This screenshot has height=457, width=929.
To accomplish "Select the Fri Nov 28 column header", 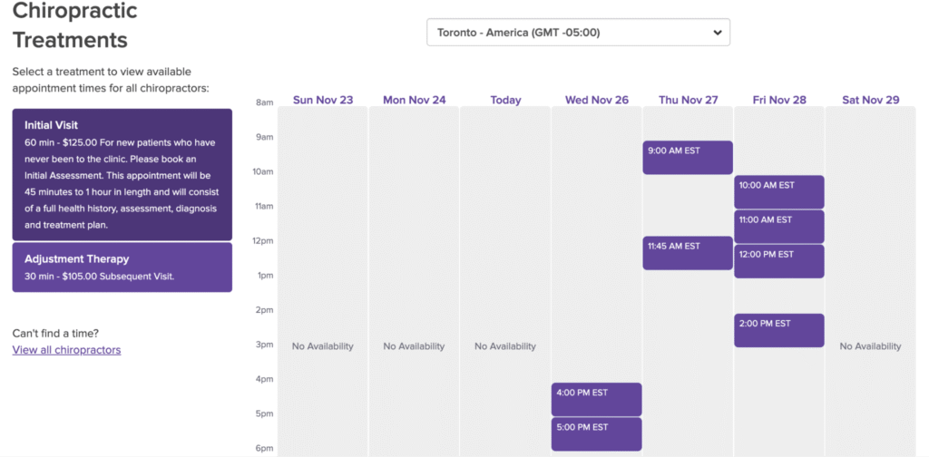I will 779,100.
